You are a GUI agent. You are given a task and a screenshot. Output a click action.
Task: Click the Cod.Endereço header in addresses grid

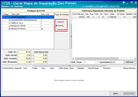coord(78,14)
